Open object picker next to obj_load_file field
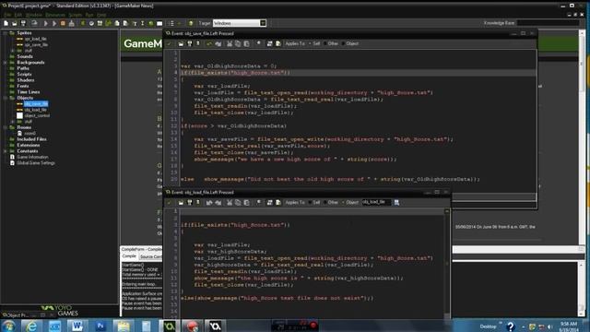Viewport: 590px width, 332px height. pos(396,203)
